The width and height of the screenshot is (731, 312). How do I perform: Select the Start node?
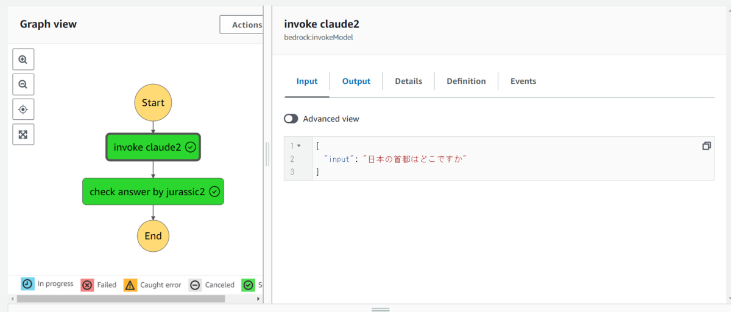click(x=153, y=102)
